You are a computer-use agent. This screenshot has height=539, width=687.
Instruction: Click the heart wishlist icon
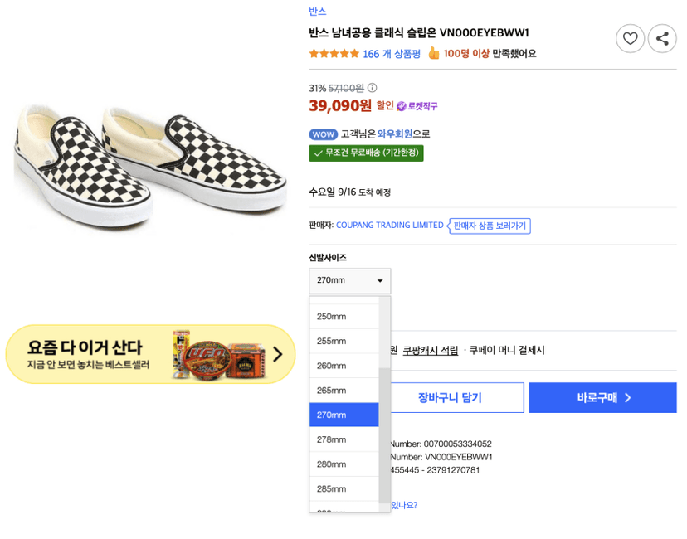pyautogui.click(x=630, y=38)
